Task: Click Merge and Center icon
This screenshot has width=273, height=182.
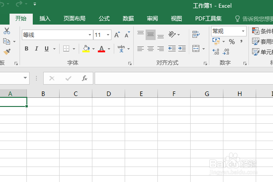Action: pos(196,49)
